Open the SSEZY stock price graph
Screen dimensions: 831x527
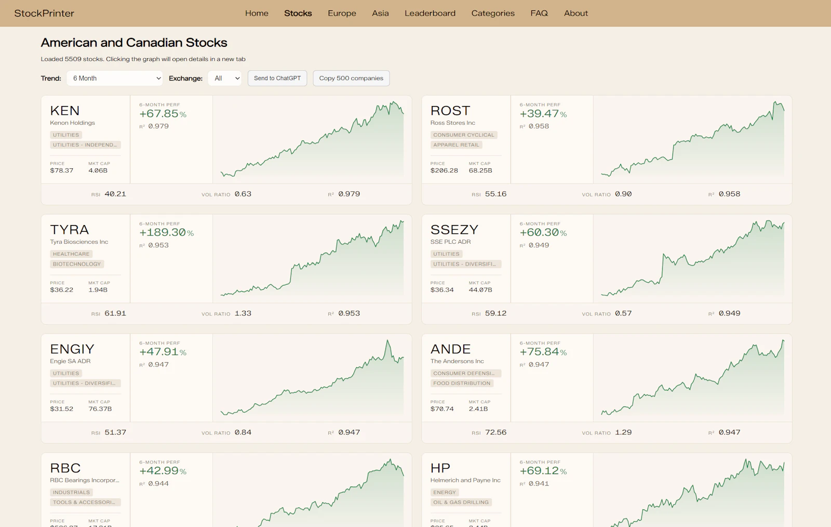tap(692, 258)
